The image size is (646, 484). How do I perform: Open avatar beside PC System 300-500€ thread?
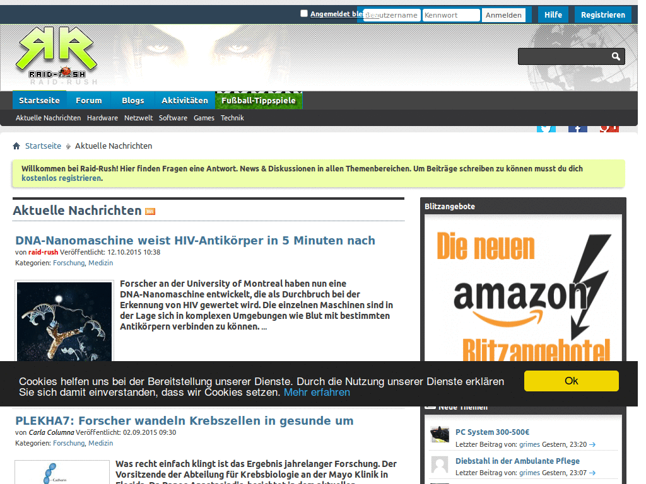pos(440,434)
